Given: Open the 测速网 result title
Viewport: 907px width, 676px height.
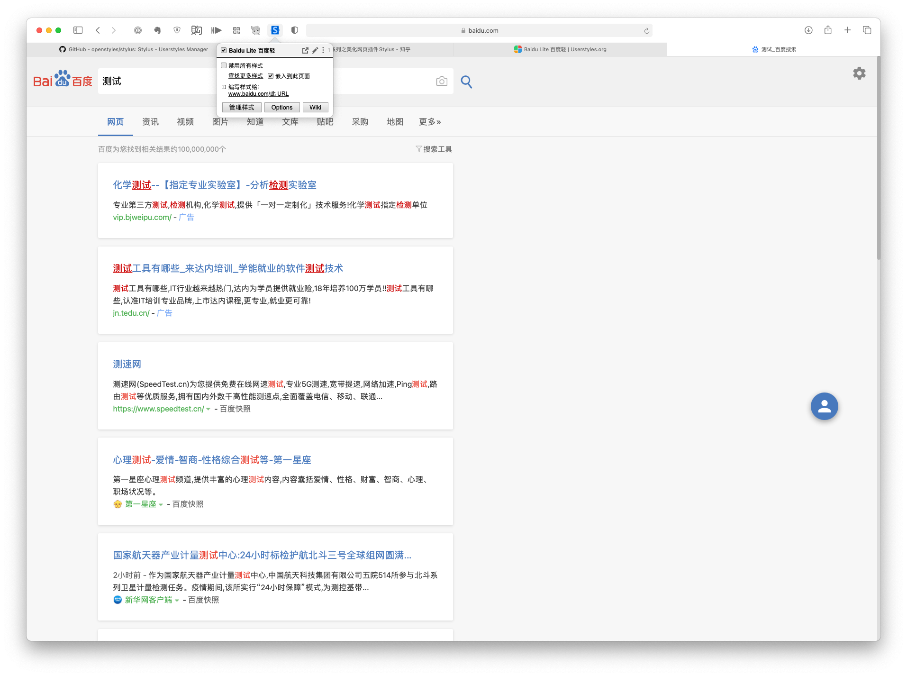Looking at the screenshot, I should tap(127, 364).
